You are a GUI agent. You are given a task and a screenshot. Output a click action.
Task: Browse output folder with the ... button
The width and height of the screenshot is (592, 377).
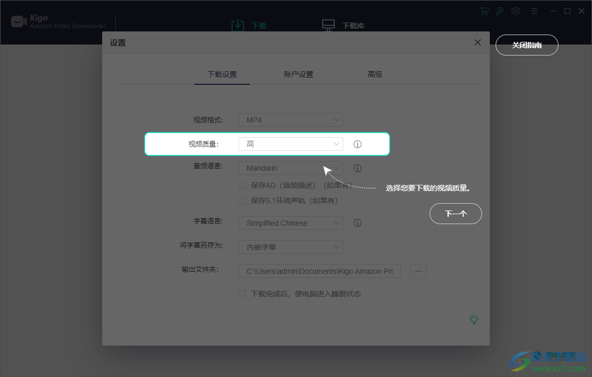tap(418, 271)
